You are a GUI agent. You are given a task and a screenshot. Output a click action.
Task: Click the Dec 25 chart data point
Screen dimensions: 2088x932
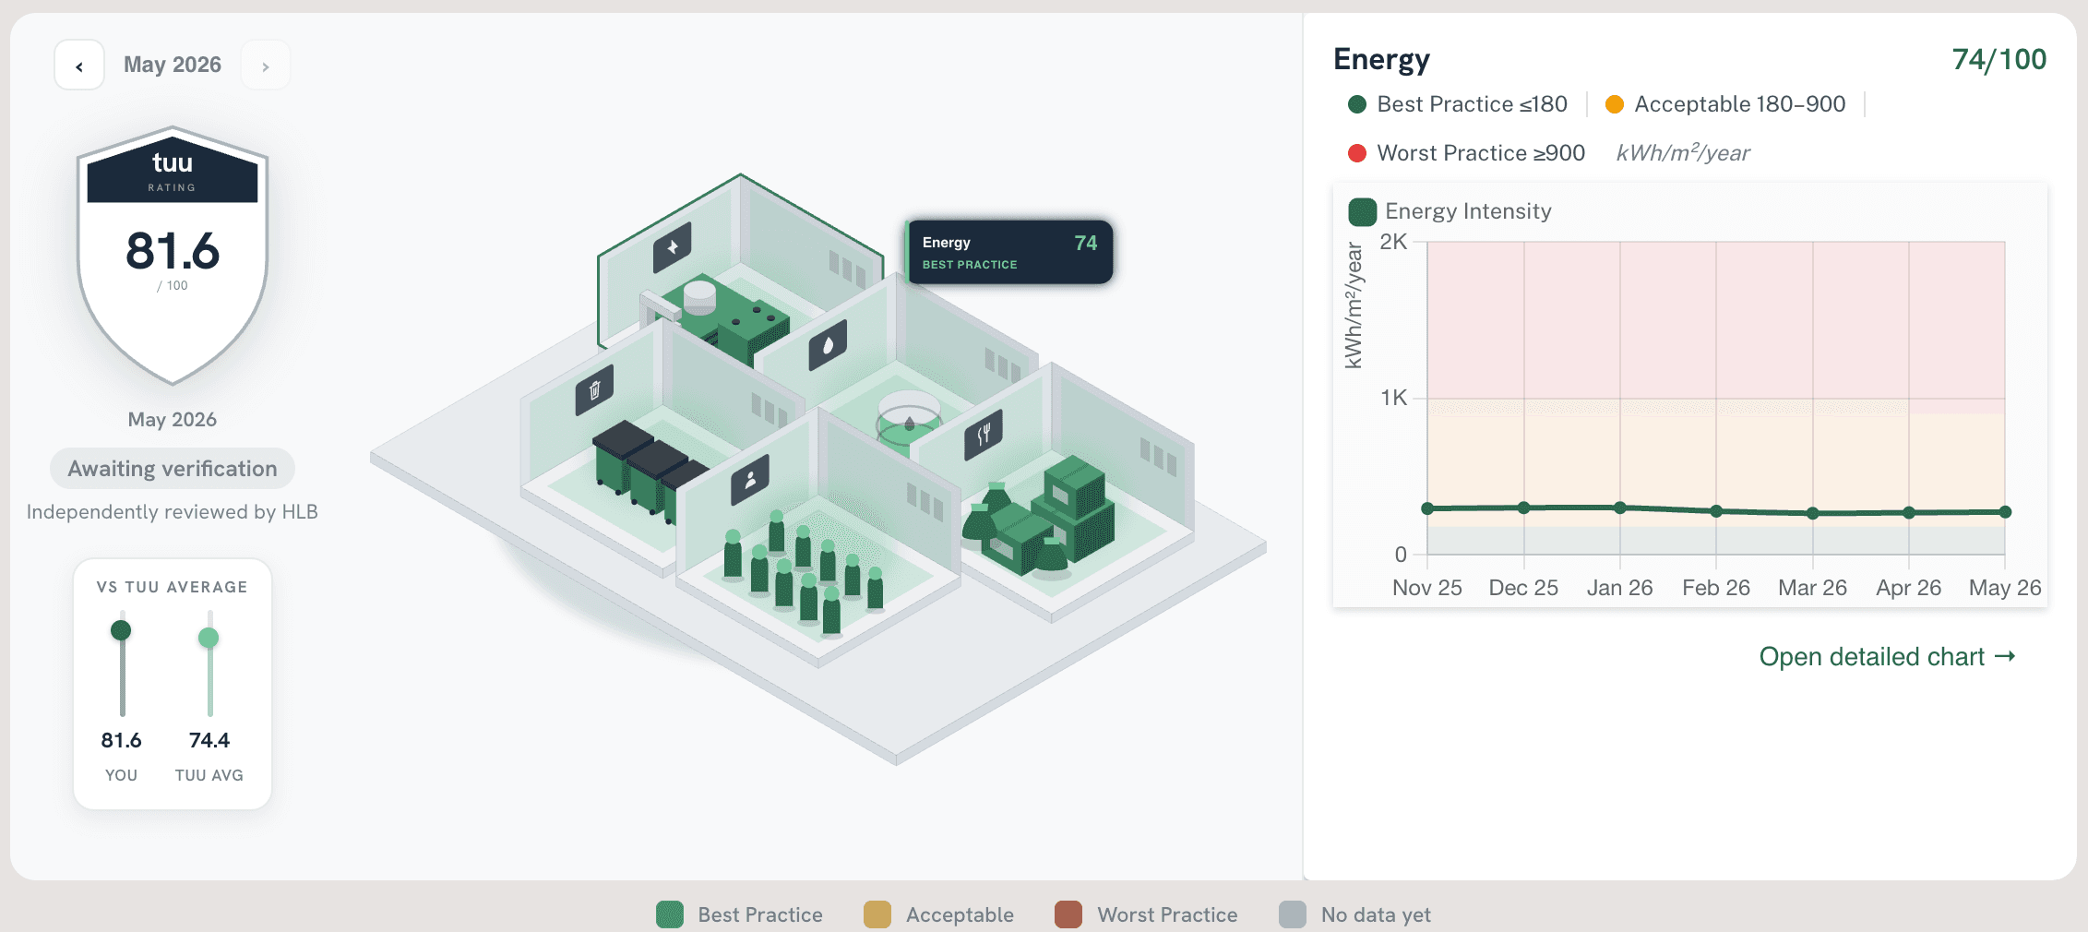tap(1524, 508)
